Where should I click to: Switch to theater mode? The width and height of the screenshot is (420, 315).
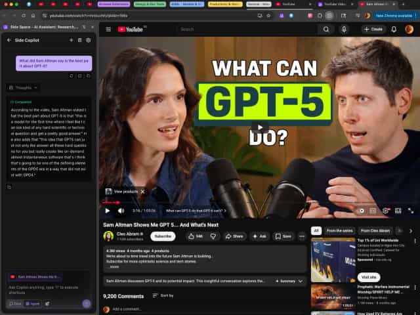click(x=398, y=211)
